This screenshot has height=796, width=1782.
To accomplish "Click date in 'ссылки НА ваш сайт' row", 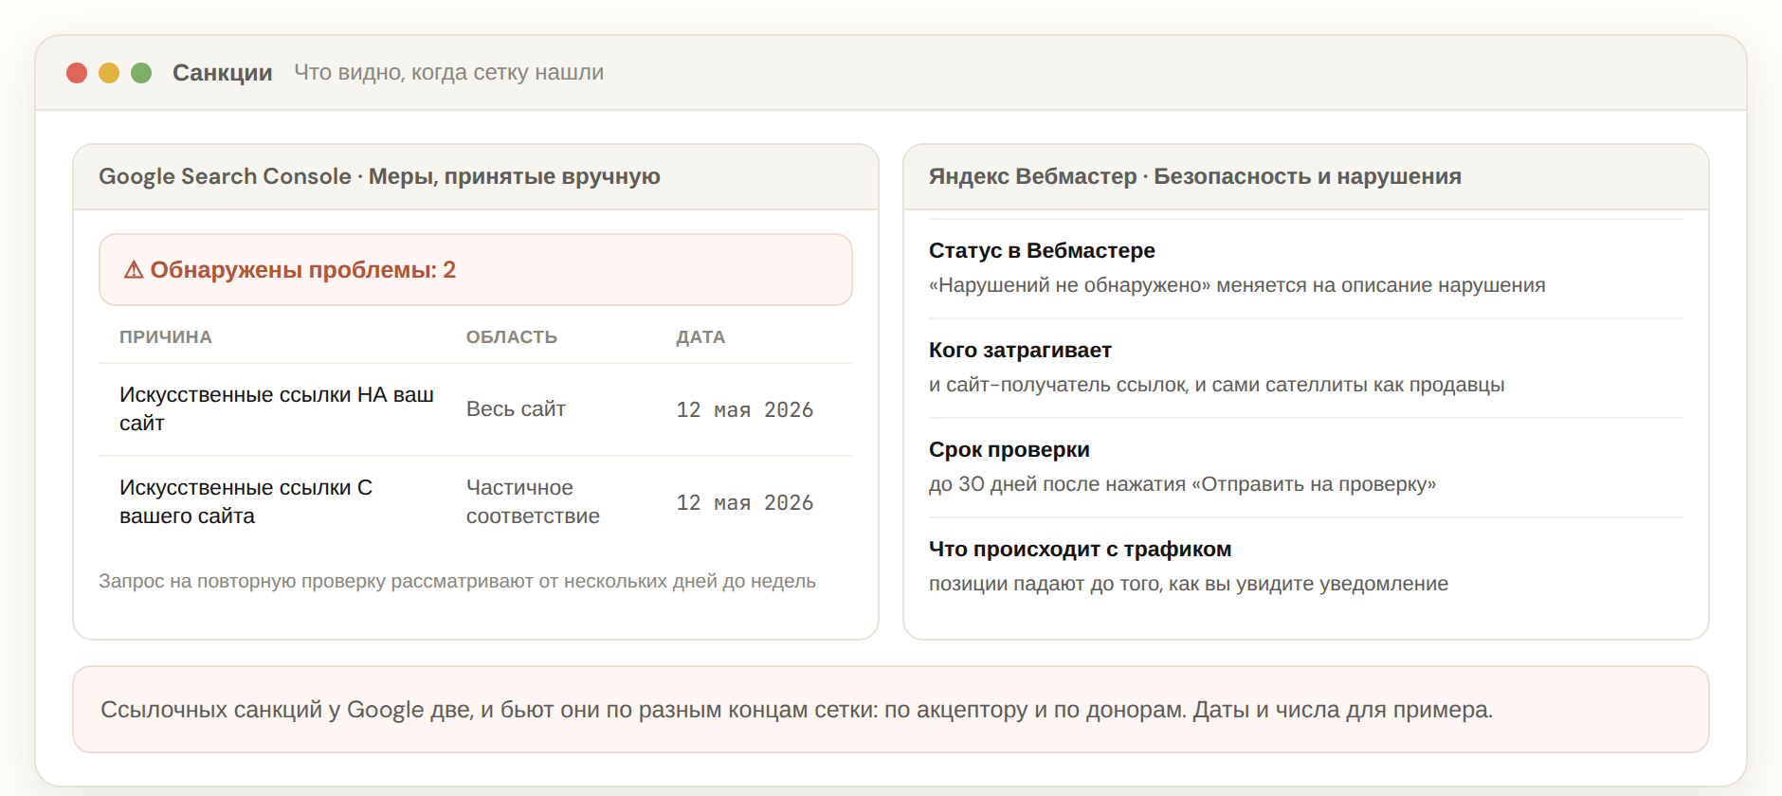I will click(x=745, y=409).
